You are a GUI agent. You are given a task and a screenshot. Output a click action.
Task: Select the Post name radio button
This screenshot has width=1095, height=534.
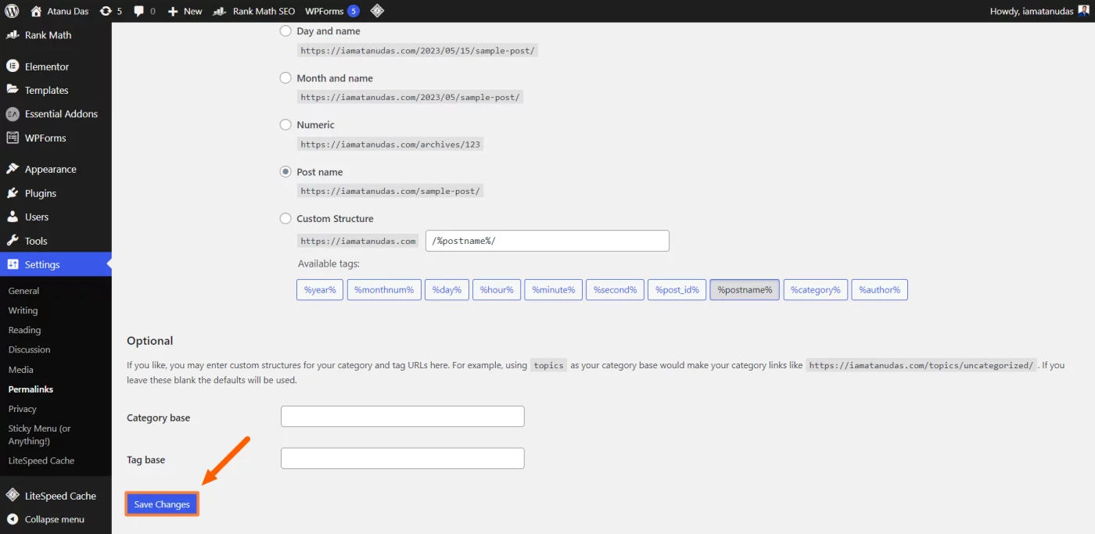[285, 172]
